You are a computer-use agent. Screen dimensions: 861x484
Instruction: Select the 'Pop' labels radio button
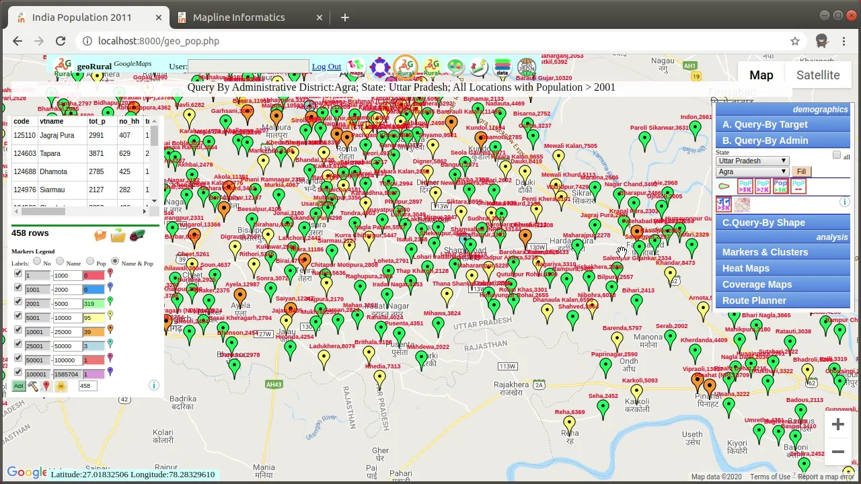tap(90, 261)
